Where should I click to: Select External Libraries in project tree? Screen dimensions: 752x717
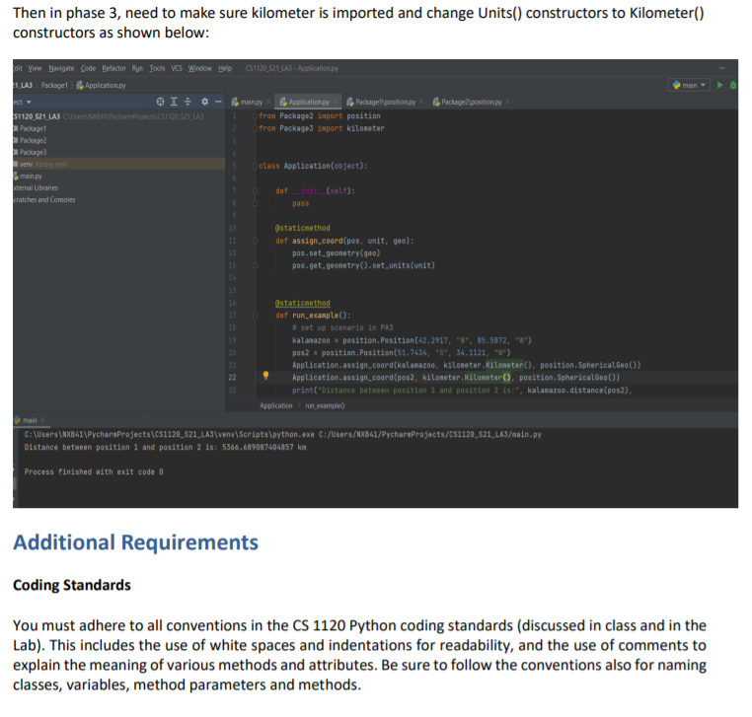point(36,187)
